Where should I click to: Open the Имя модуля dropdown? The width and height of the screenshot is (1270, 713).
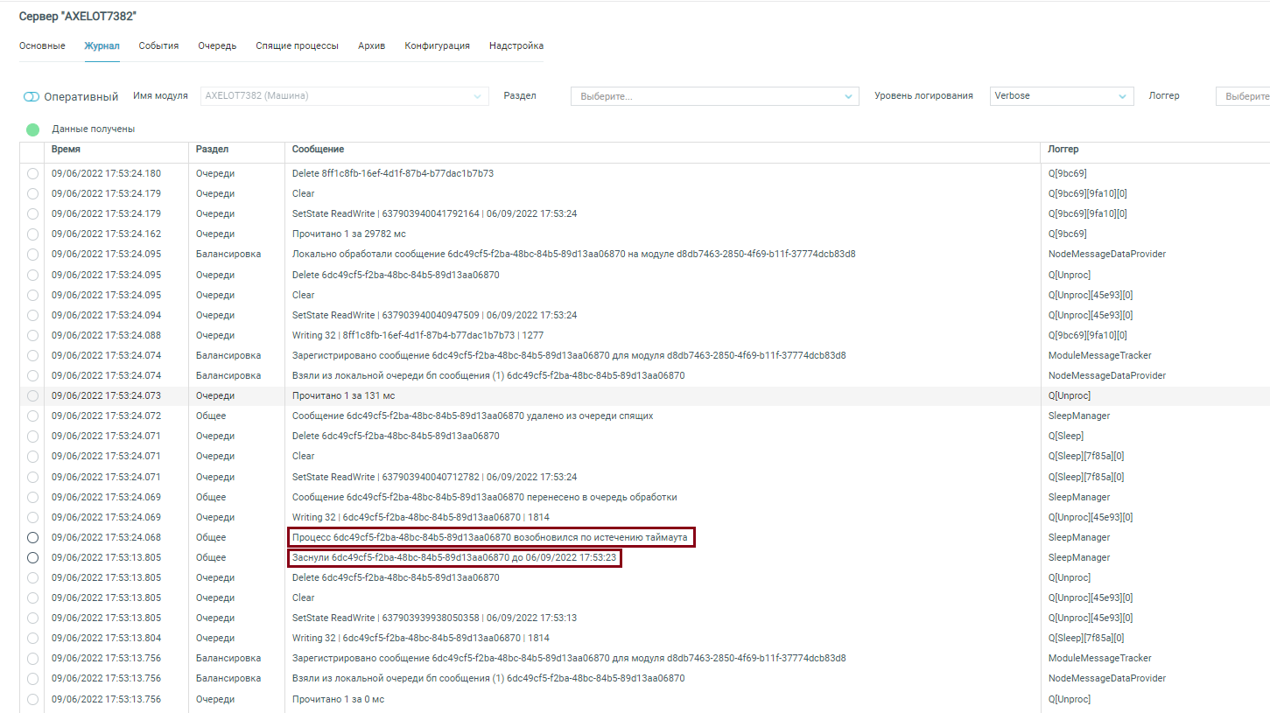[344, 96]
